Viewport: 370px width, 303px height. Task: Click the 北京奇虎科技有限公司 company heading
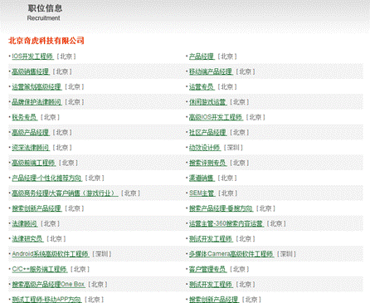click(x=46, y=41)
